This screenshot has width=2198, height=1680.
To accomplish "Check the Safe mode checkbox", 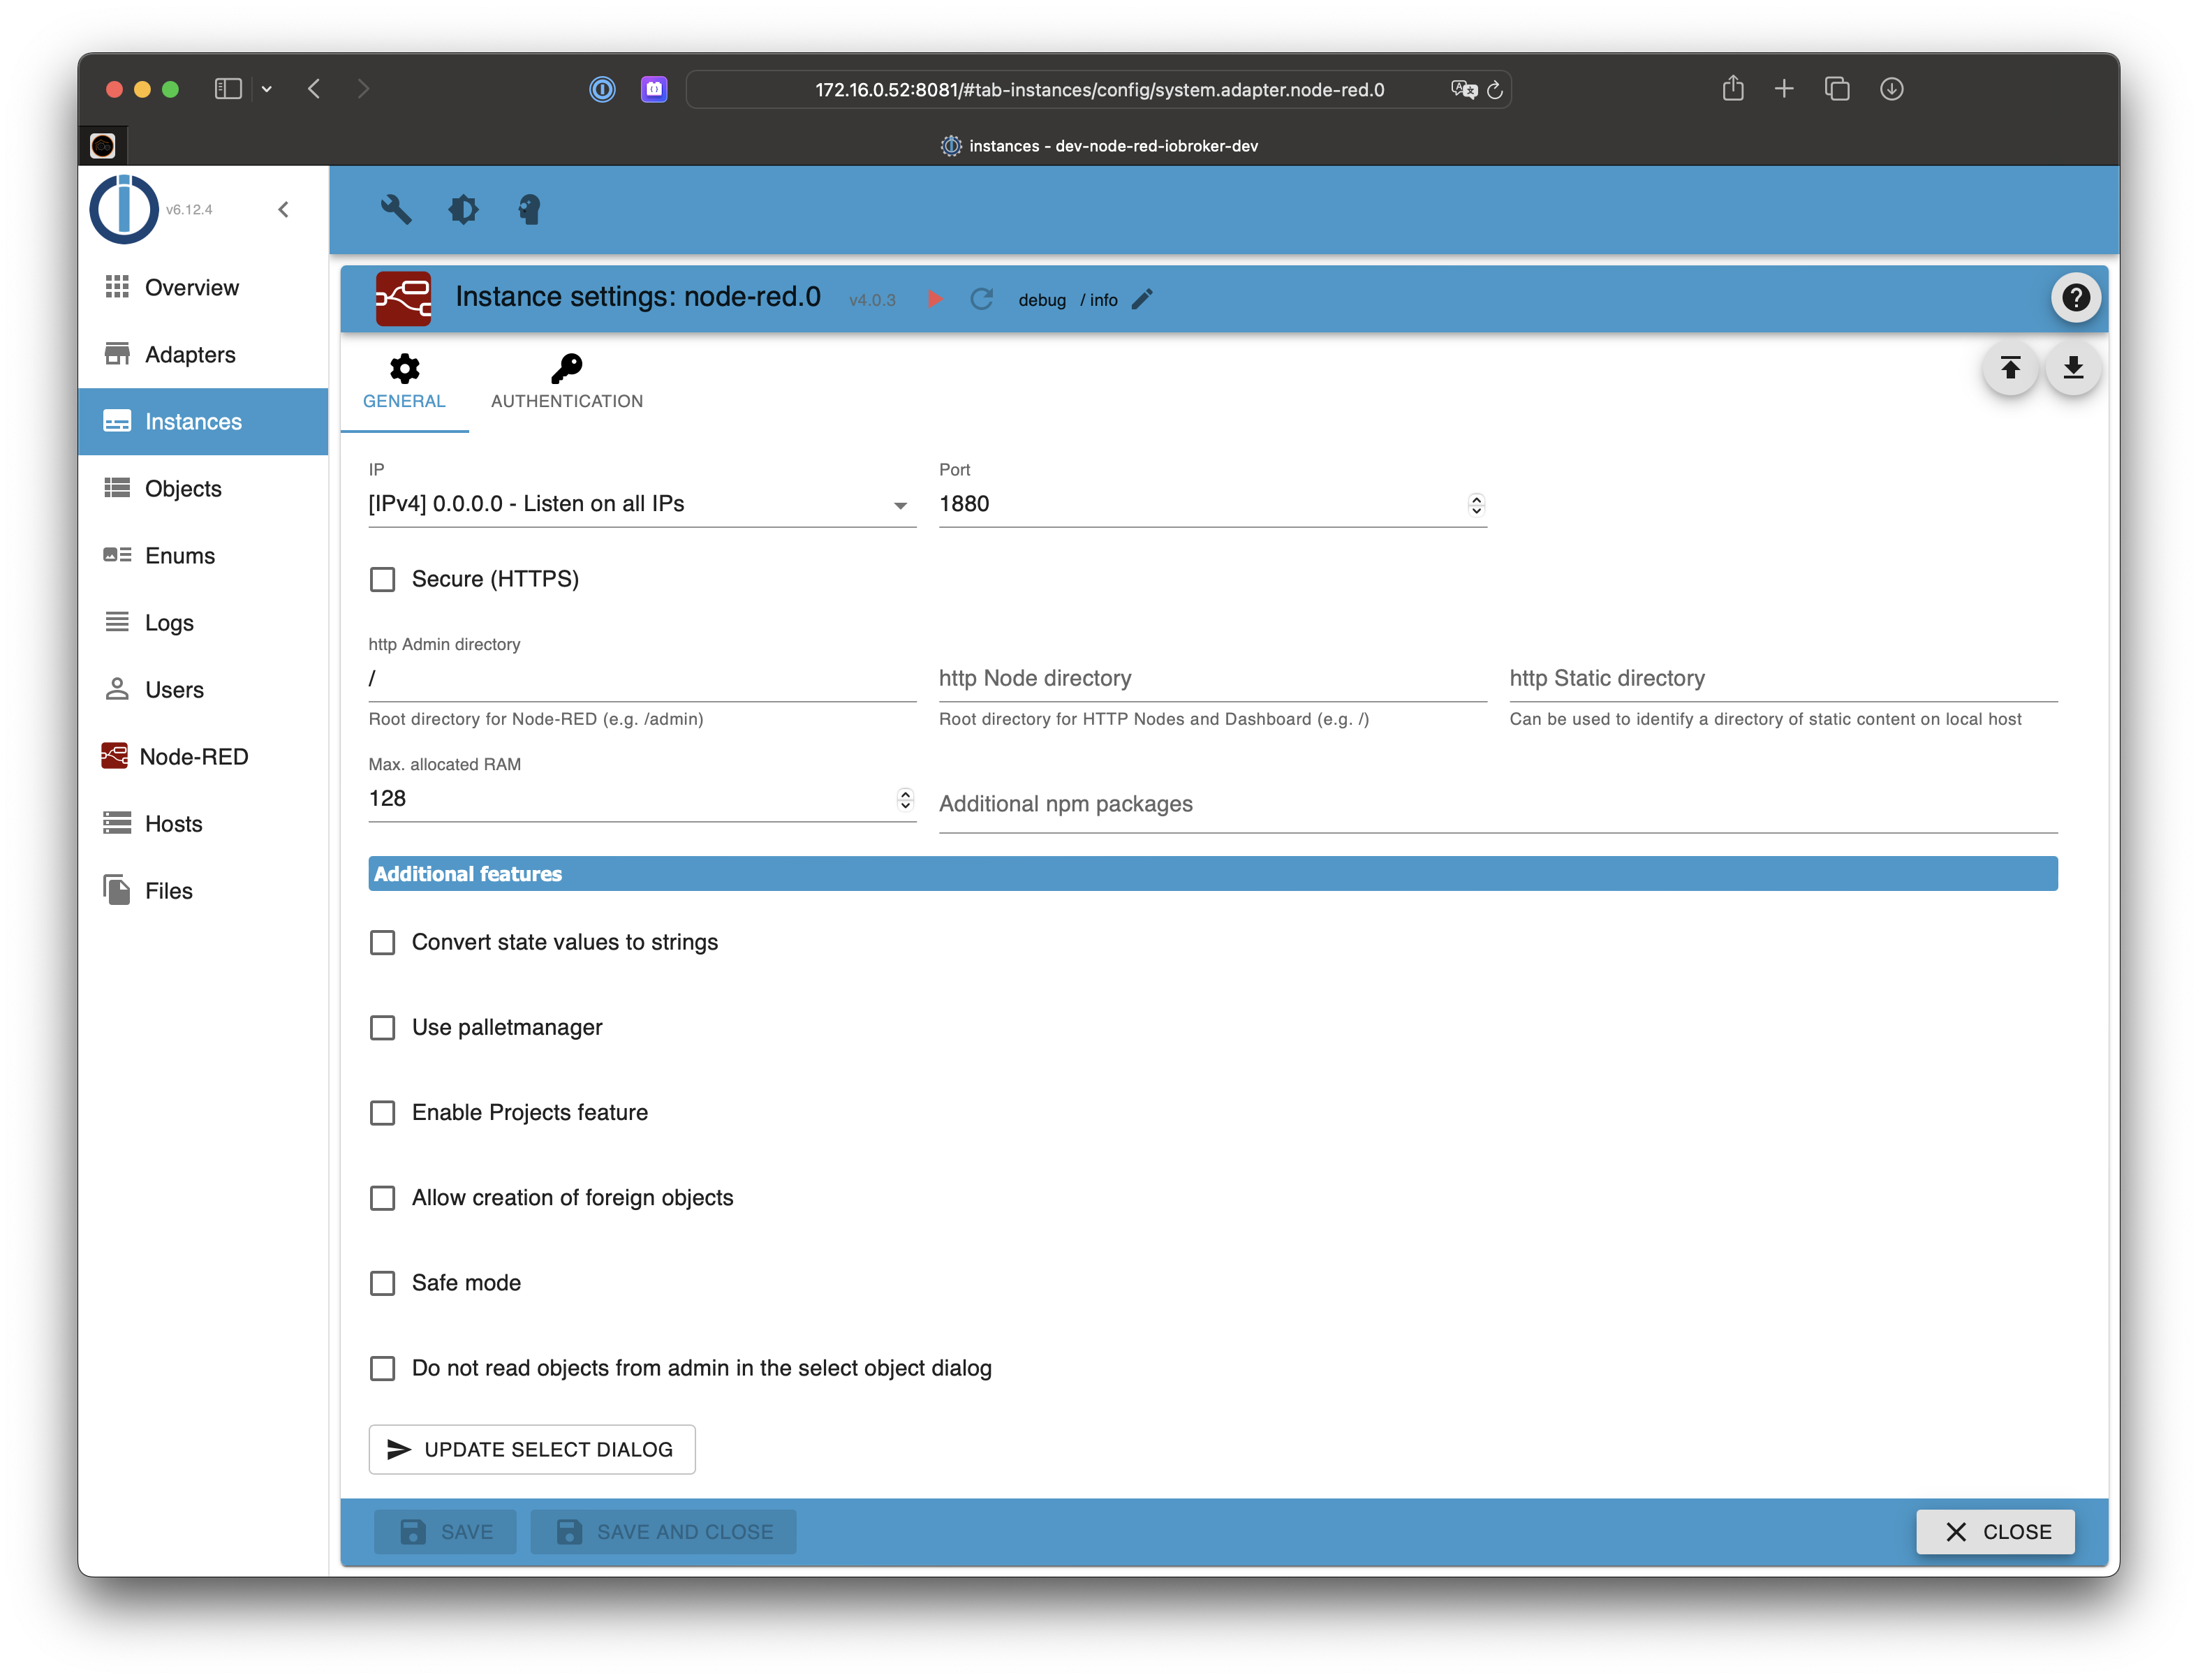I will coord(382,1283).
